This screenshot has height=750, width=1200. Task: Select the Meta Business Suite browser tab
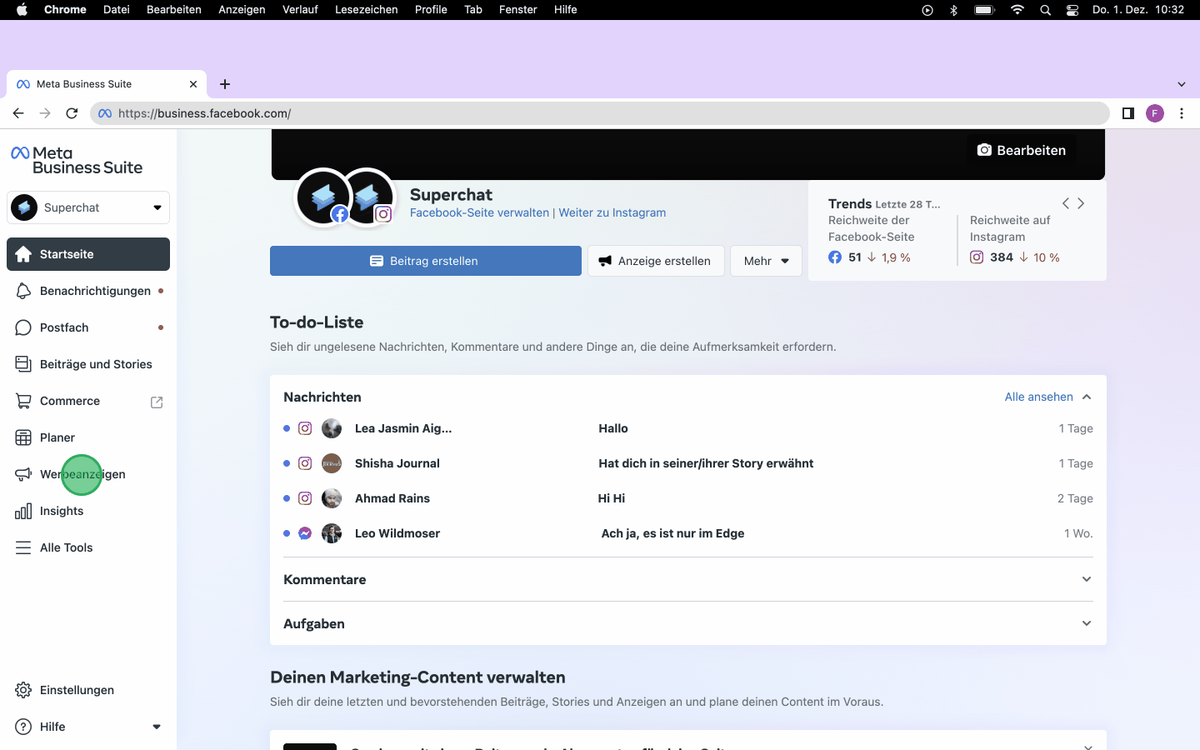coord(107,84)
